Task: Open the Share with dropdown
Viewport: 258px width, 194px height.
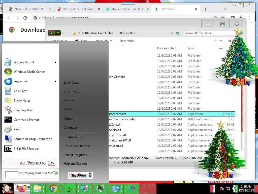Action: tap(103, 41)
